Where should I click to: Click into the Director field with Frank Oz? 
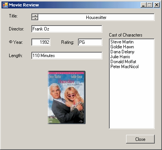(67, 29)
